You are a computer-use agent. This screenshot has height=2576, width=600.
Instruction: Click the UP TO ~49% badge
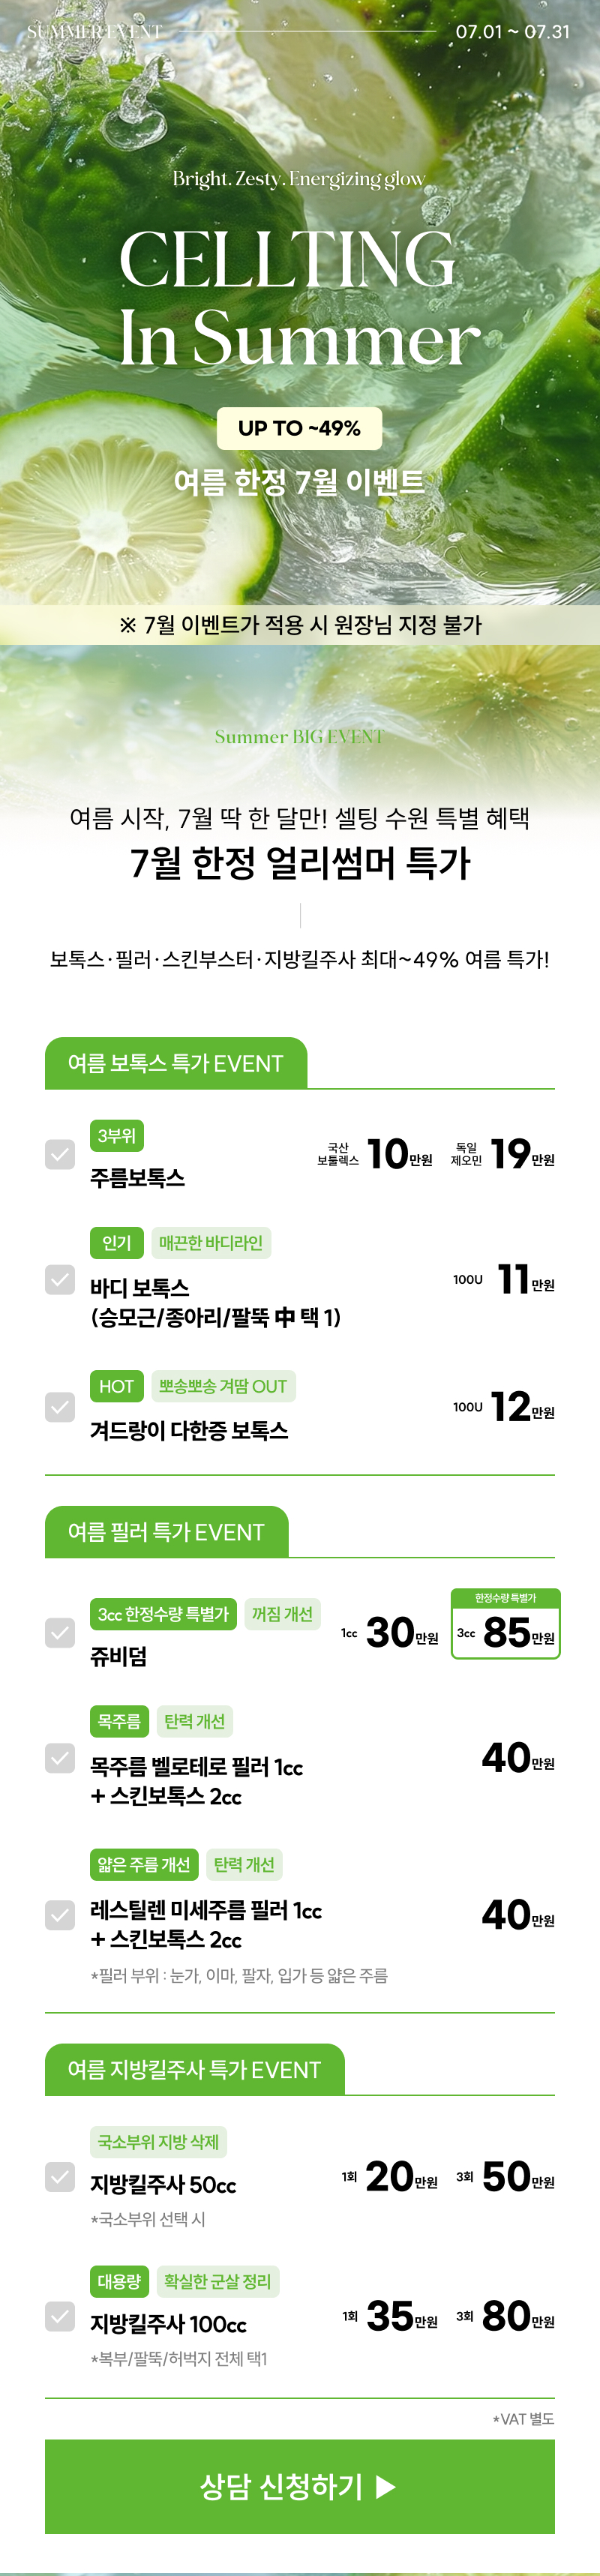(299, 428)
